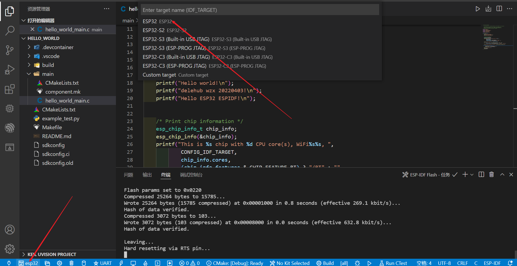The image size is (517, 266).
Task: Open component.mk in the main folder
Action: [63, 92]
